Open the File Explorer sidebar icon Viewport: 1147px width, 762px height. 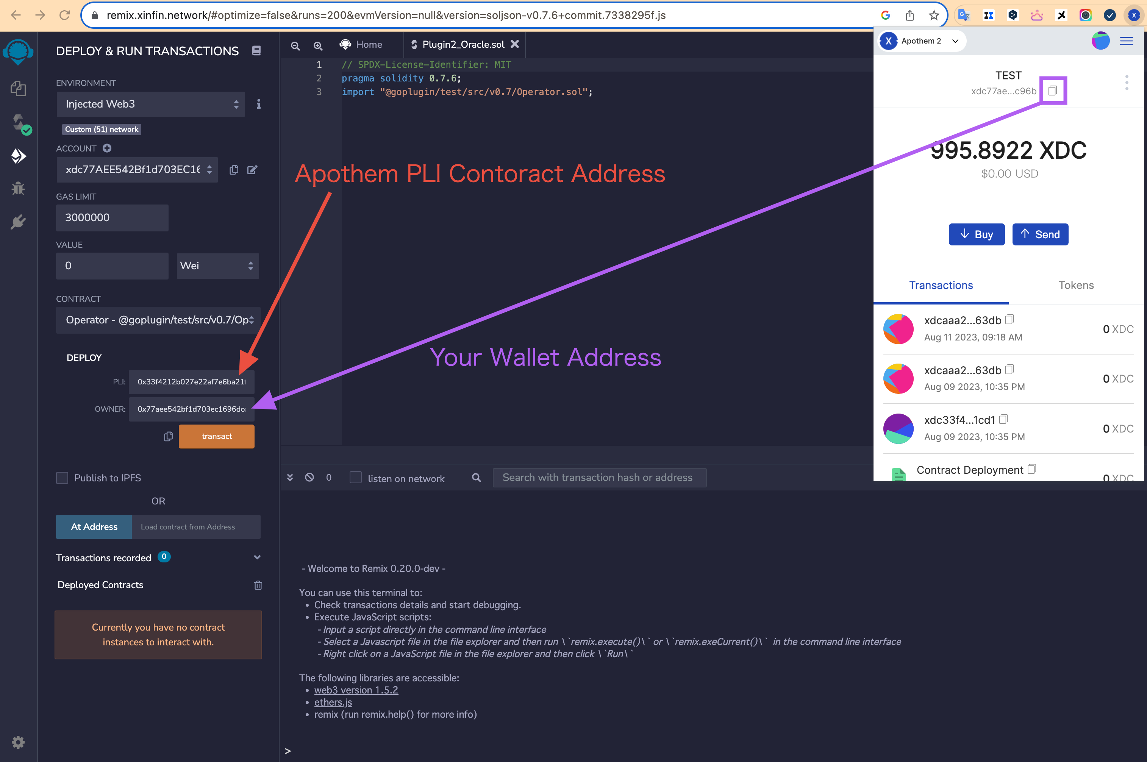[x=18, y=89]
